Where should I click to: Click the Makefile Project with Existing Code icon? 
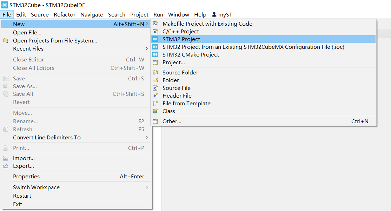tap(155, 24)
